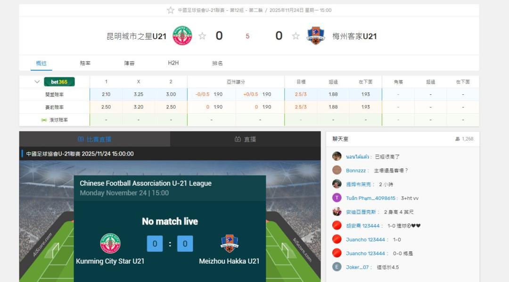Open Joker_07 username in chat

(x=357, y=267)
